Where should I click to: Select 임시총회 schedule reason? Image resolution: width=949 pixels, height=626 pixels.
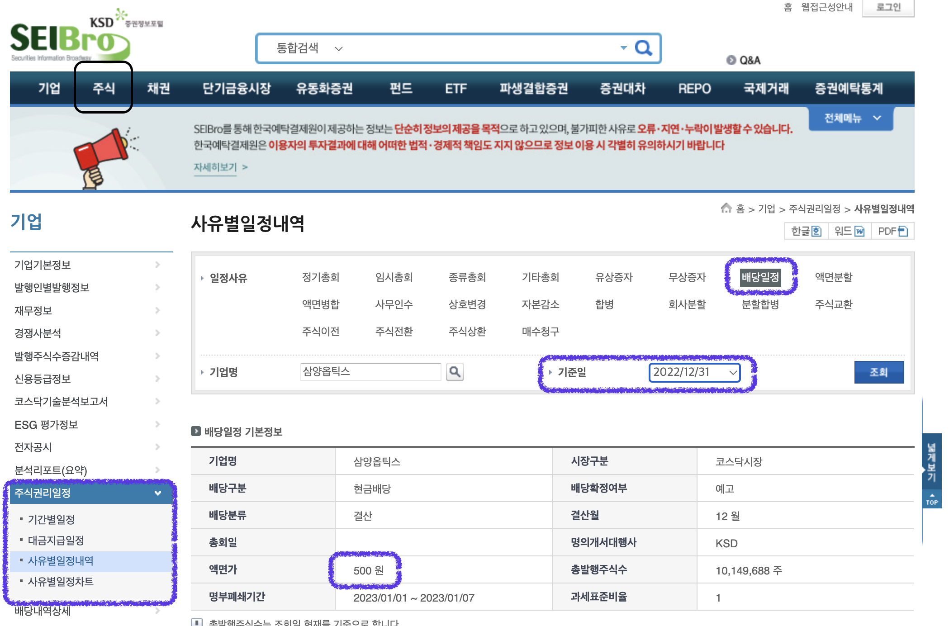[x=394, y=277]
